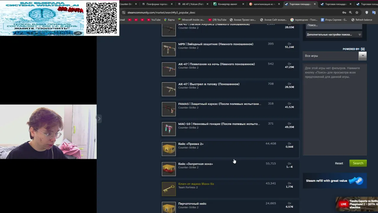Open the Все игры game dropdown
378x213 pixels.
coord(335,56)
